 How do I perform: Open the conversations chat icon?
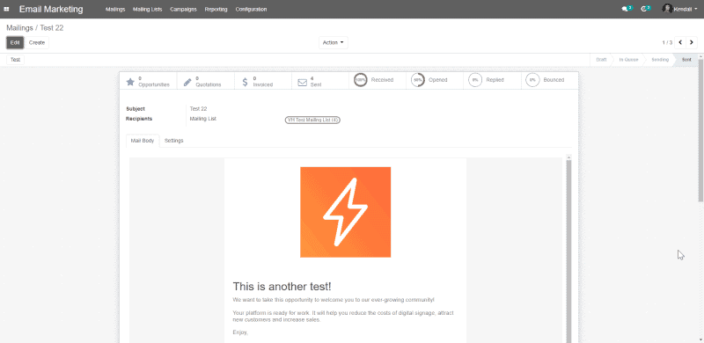tap(625, 9)
